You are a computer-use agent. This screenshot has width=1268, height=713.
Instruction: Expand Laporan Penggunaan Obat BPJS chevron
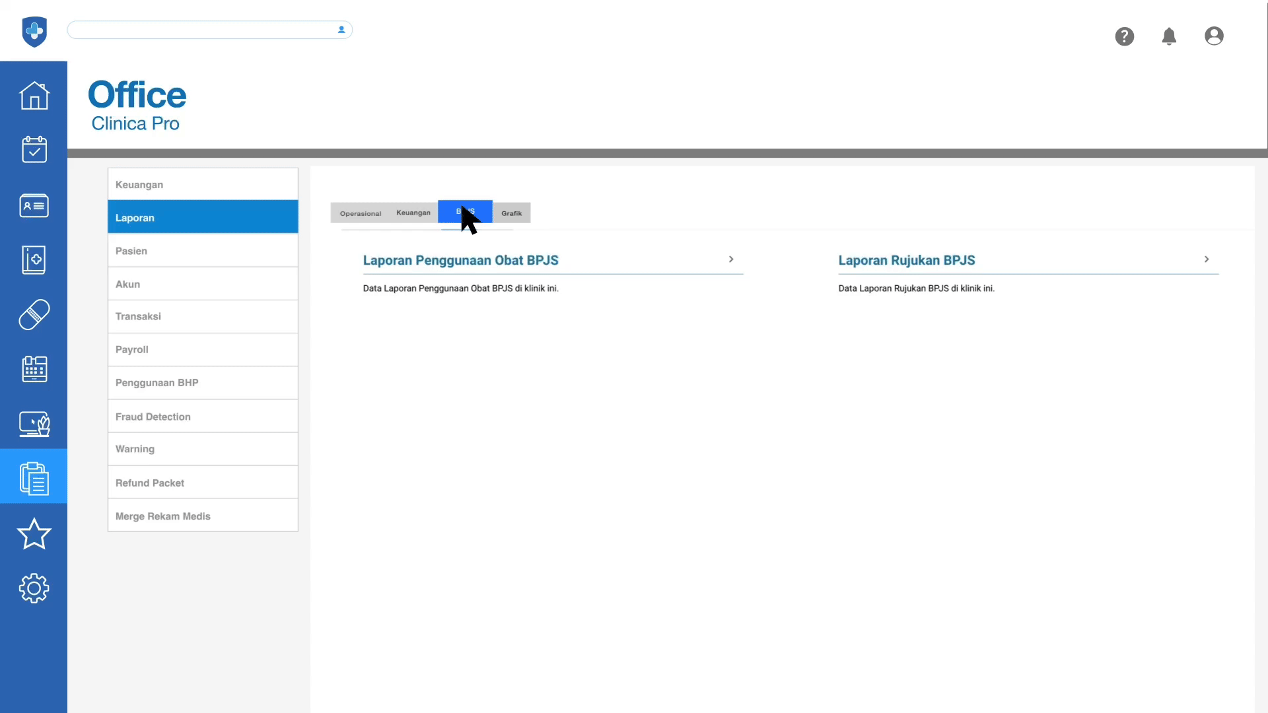731,259
